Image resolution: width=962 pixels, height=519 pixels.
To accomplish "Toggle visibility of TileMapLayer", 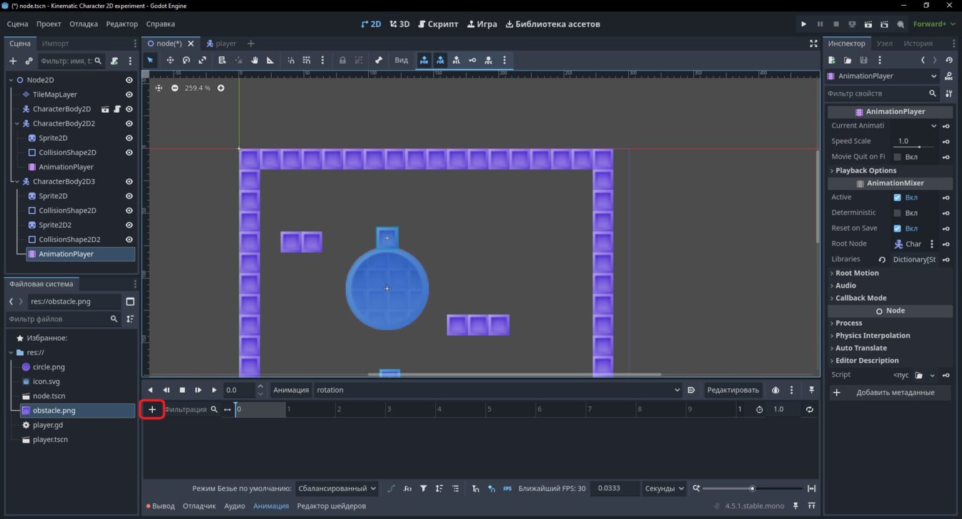I will [129, 94].
